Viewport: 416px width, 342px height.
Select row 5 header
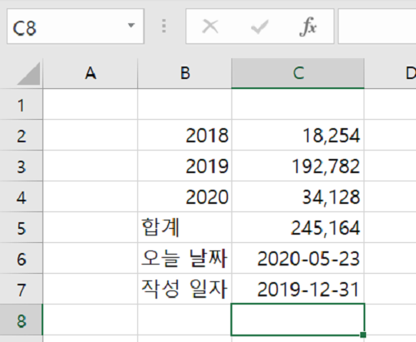coord(22,228)
